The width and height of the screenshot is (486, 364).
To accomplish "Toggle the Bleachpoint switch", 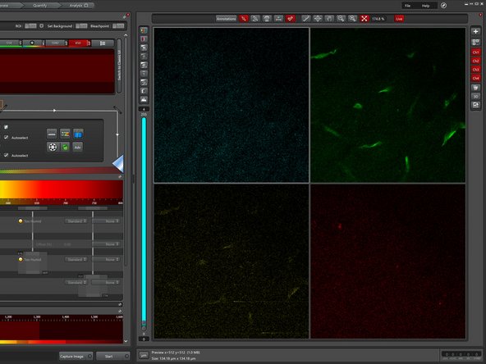I will coord(118,26).
